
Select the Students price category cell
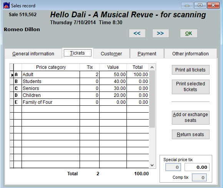[x=51, y=82]
